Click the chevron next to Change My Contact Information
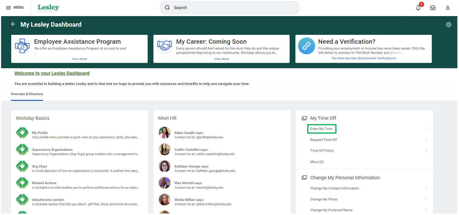 tap(426, 188)
